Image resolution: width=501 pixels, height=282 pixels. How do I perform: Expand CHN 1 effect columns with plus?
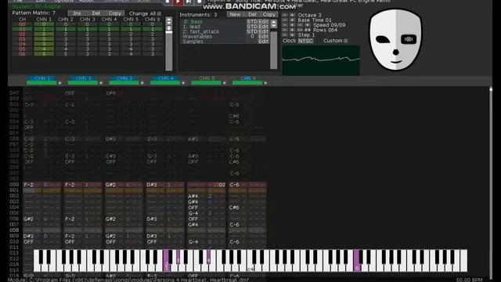(59, 83)
